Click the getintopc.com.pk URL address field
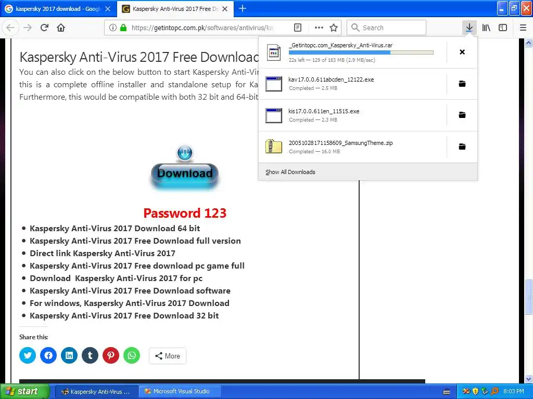This screenshot has height=399, width=533. (202, 28)
